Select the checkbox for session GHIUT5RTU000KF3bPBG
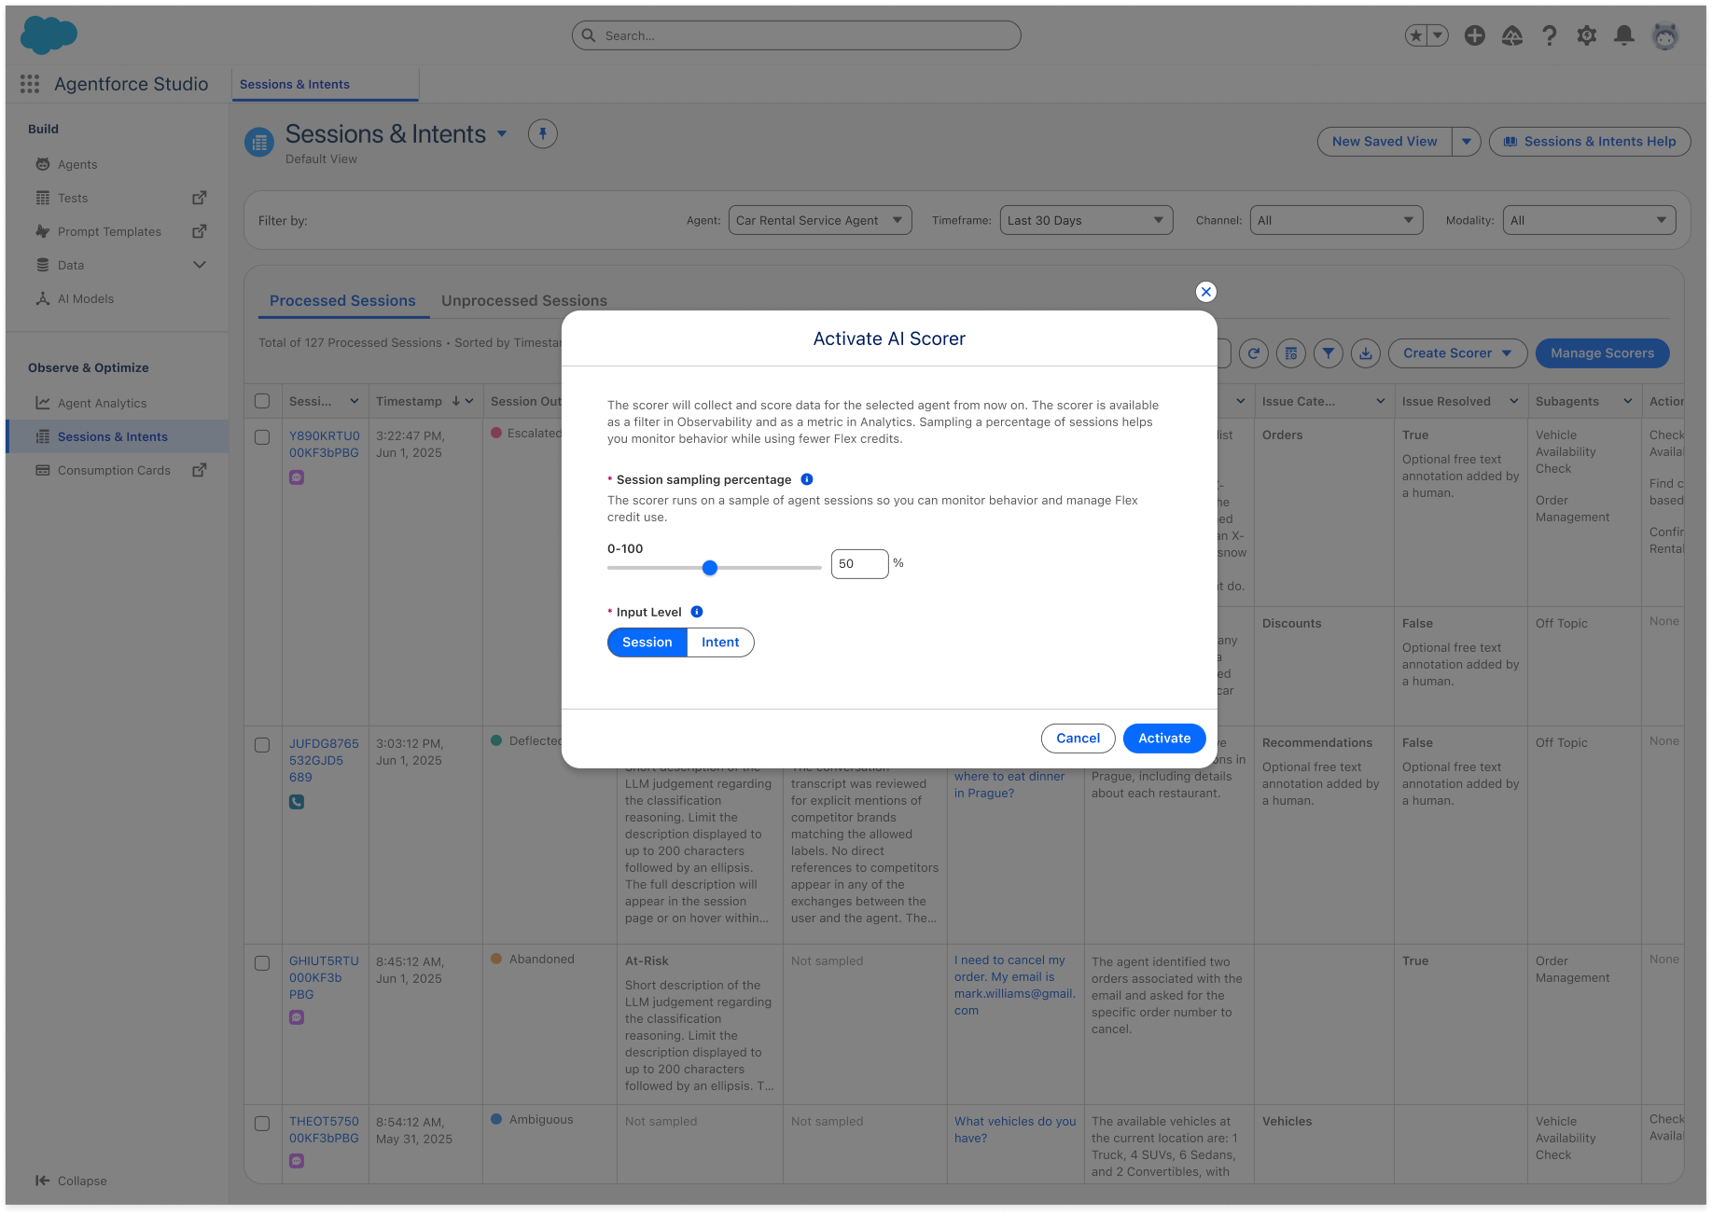The width and height of the screenshot is (1712, 1216). point(262,963)
